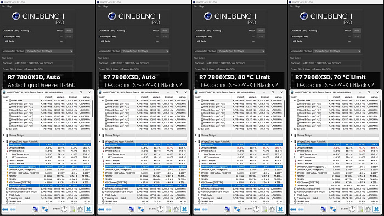Open Cinebench File menu in Arctic Liquid Freezer panel

(3, 7)
